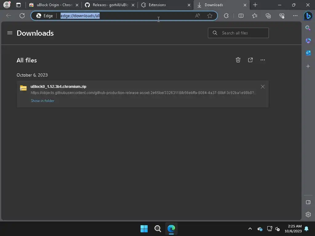The width and height of the screenshot is (315, 236).
Task: Customize sidebar with the plus icon
Action: 308,66
